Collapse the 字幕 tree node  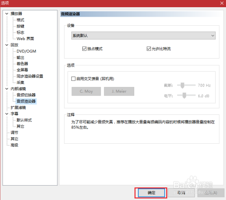(7, 114)
